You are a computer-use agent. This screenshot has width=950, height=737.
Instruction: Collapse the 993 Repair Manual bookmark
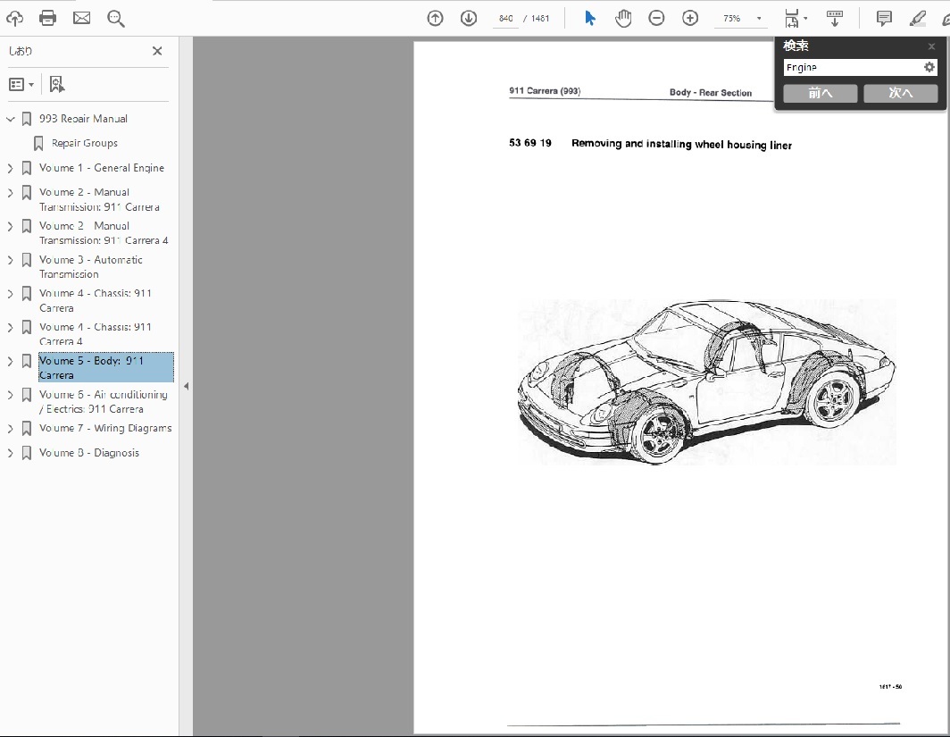coord(11,119)
